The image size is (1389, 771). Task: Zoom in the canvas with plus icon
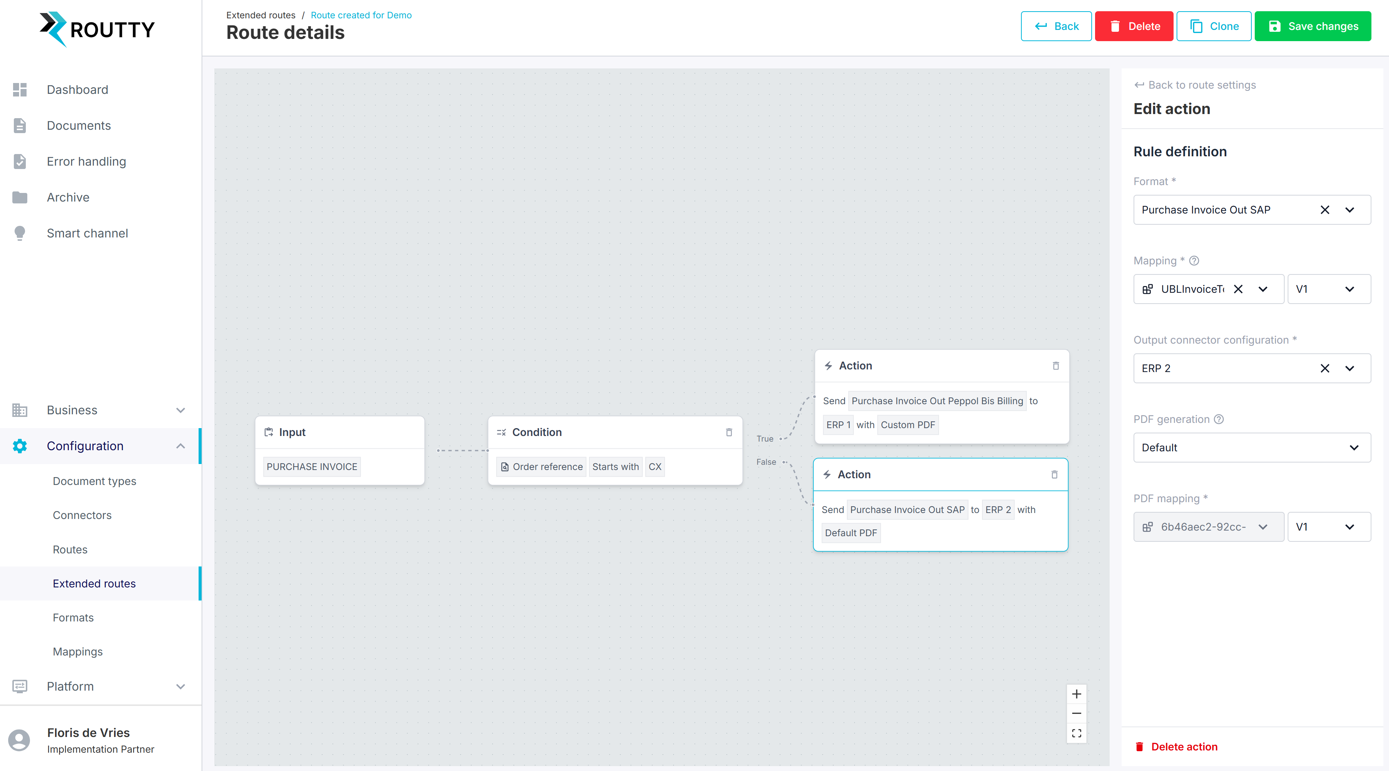coord(1076,694)
